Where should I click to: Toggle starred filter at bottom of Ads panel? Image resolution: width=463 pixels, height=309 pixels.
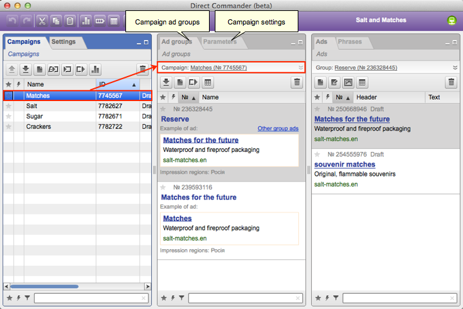318,298
